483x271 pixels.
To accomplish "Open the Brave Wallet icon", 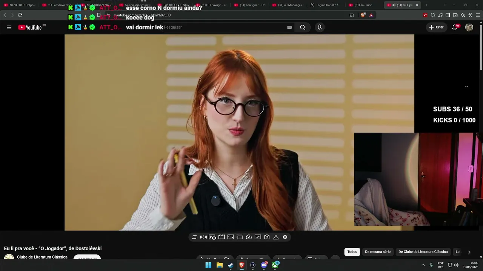I will [x=455, y=15].
